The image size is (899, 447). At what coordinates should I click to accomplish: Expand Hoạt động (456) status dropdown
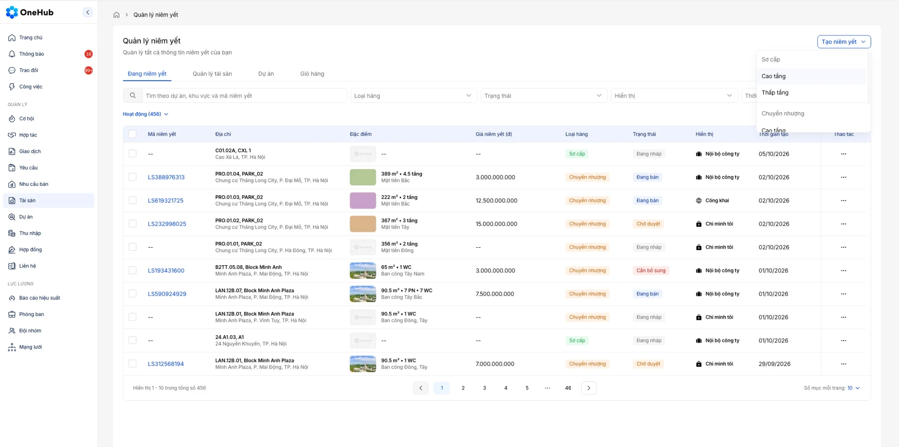146,114
